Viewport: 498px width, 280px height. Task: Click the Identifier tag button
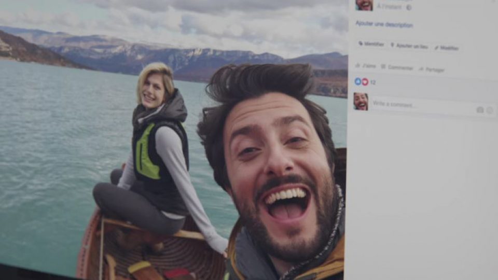[x=371, y=44]
